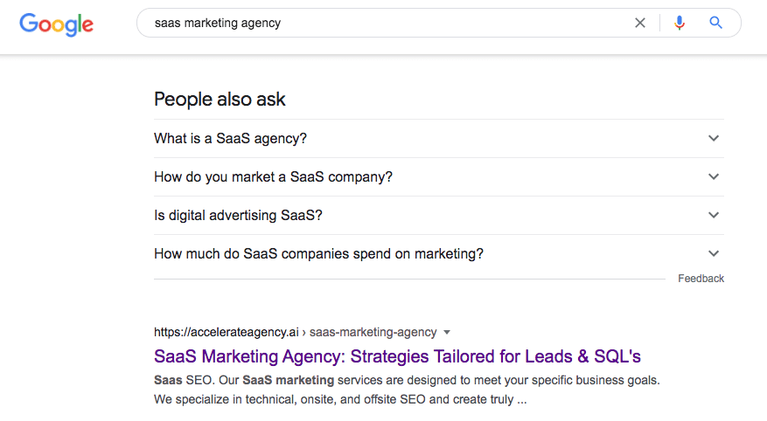Open the dropdown arrow next to the result URL

tap(447, 332)
